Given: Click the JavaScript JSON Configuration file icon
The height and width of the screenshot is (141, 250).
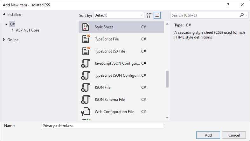Looking at the screenshot, I should tap(86, 63).
